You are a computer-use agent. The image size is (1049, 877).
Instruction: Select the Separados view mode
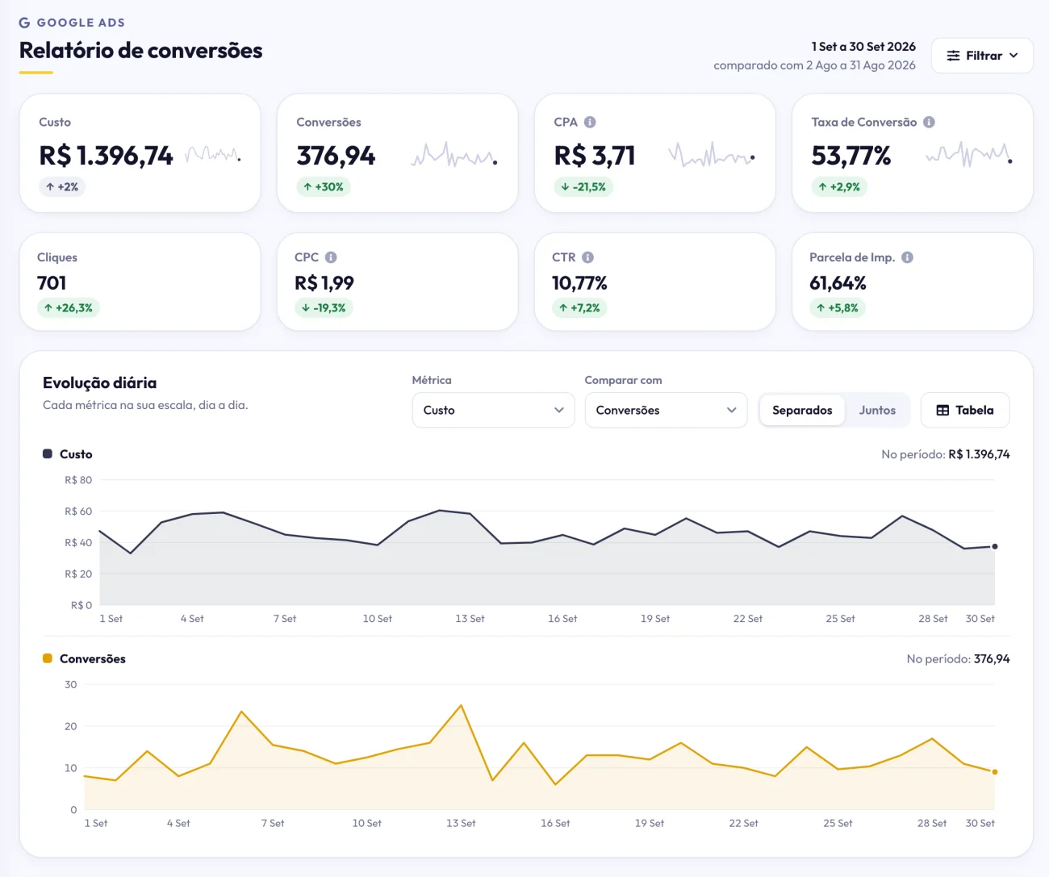point(802,410)
